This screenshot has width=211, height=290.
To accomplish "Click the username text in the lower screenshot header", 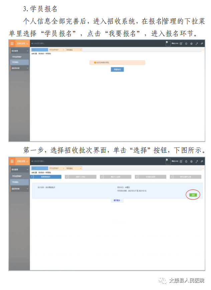I will [x=175, y=161].
